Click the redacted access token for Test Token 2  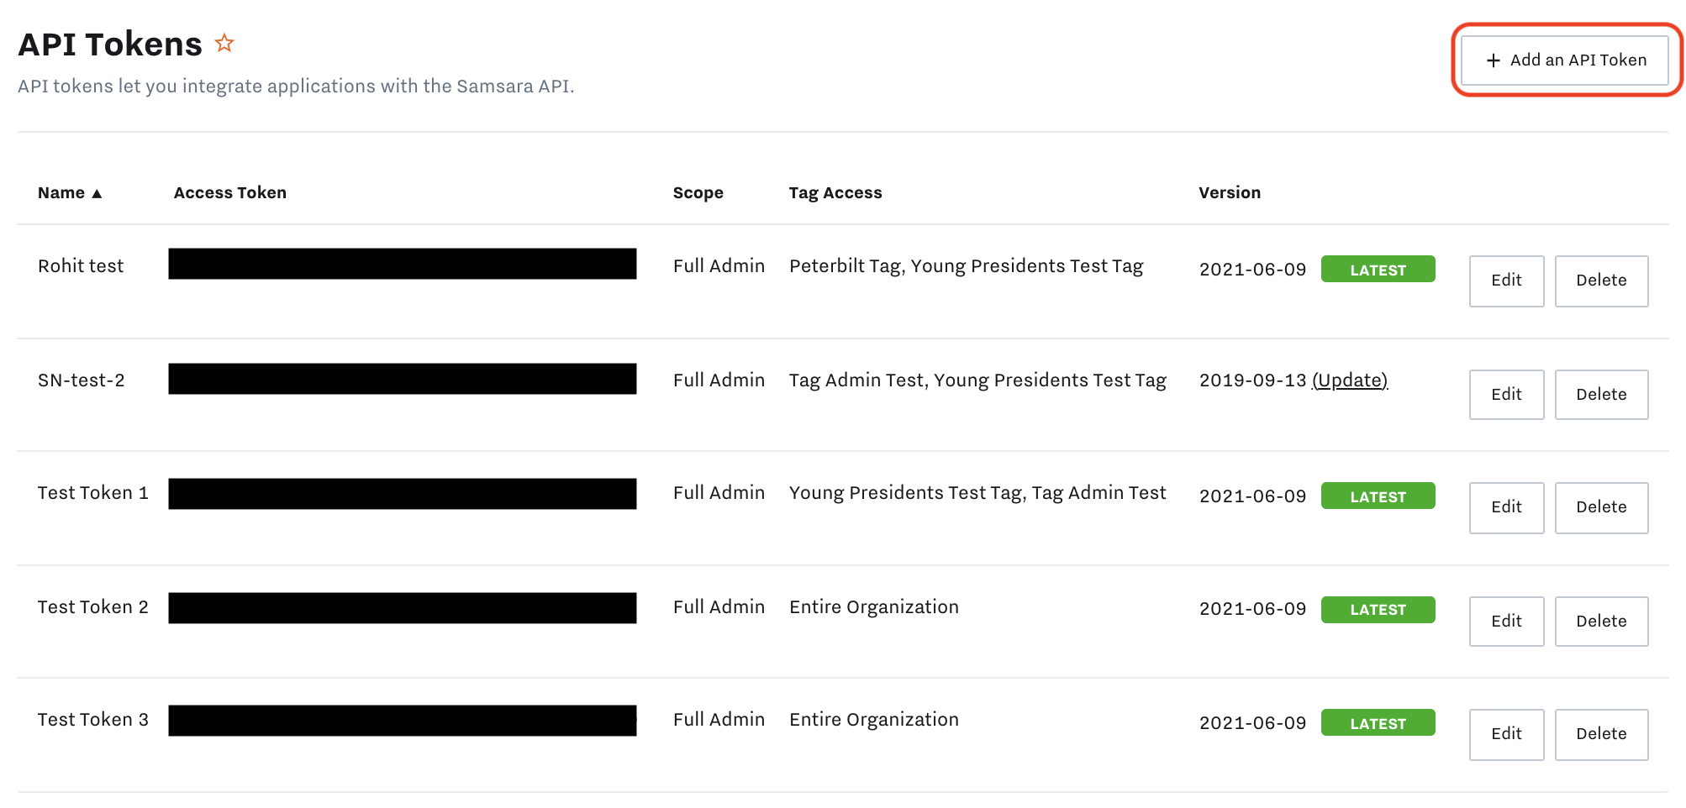(x=402, y=608)
